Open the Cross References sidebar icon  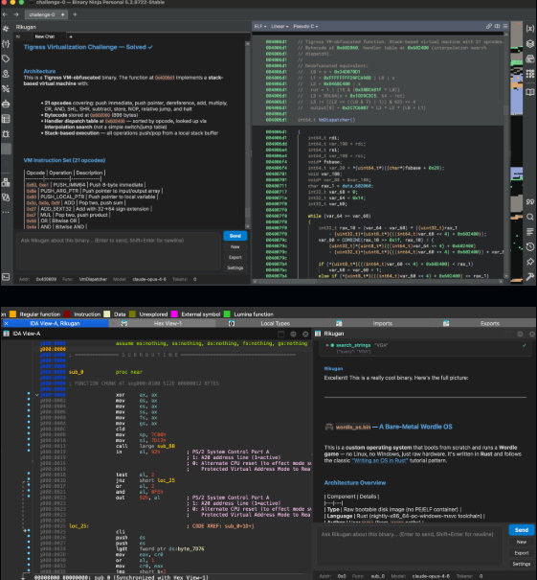coord(6,89)
